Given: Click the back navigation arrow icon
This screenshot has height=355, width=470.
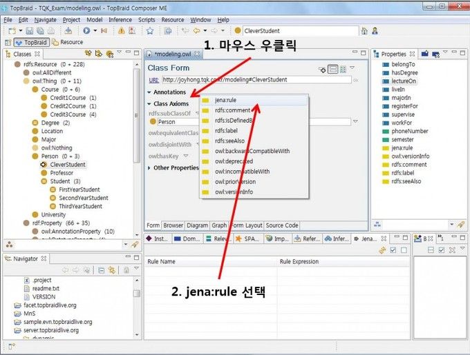Looking at the screenshot, I should (x=197, y=30).
